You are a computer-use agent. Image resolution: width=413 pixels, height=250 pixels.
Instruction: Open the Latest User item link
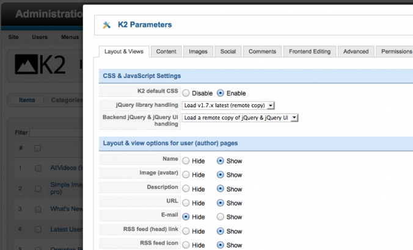tap(67, 229)
